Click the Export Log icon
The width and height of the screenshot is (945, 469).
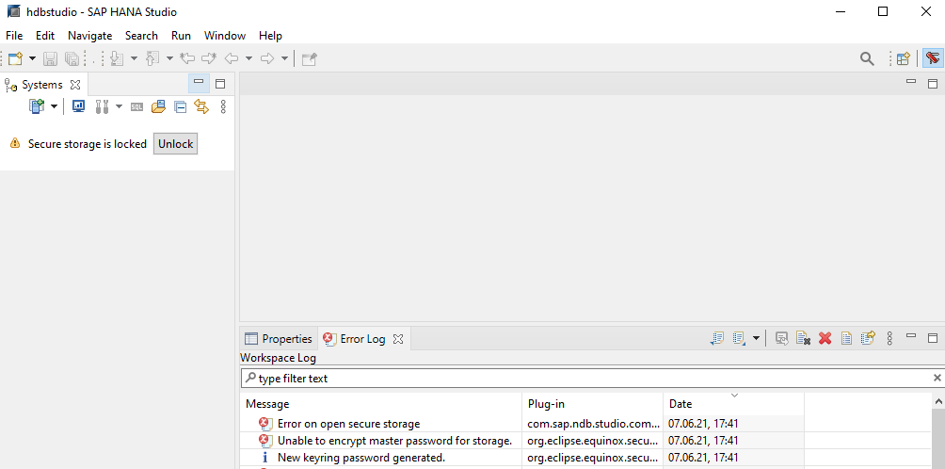(x=717, y=338)
